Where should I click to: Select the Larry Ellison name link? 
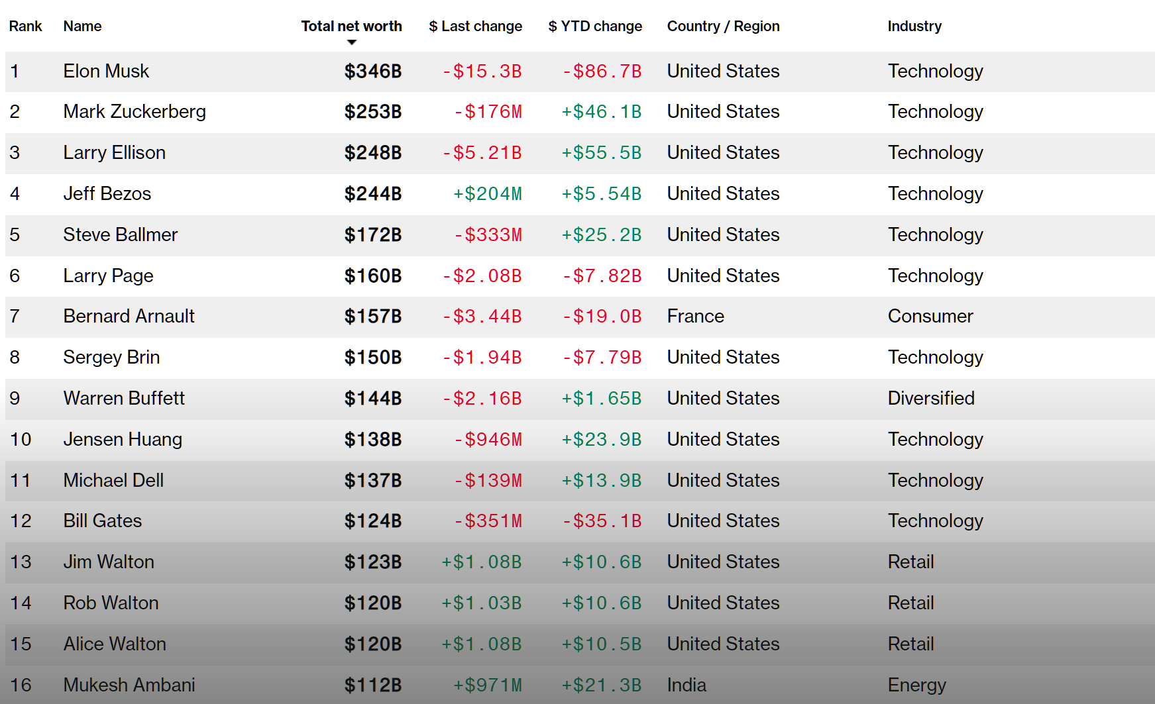(x=114, y=153)
